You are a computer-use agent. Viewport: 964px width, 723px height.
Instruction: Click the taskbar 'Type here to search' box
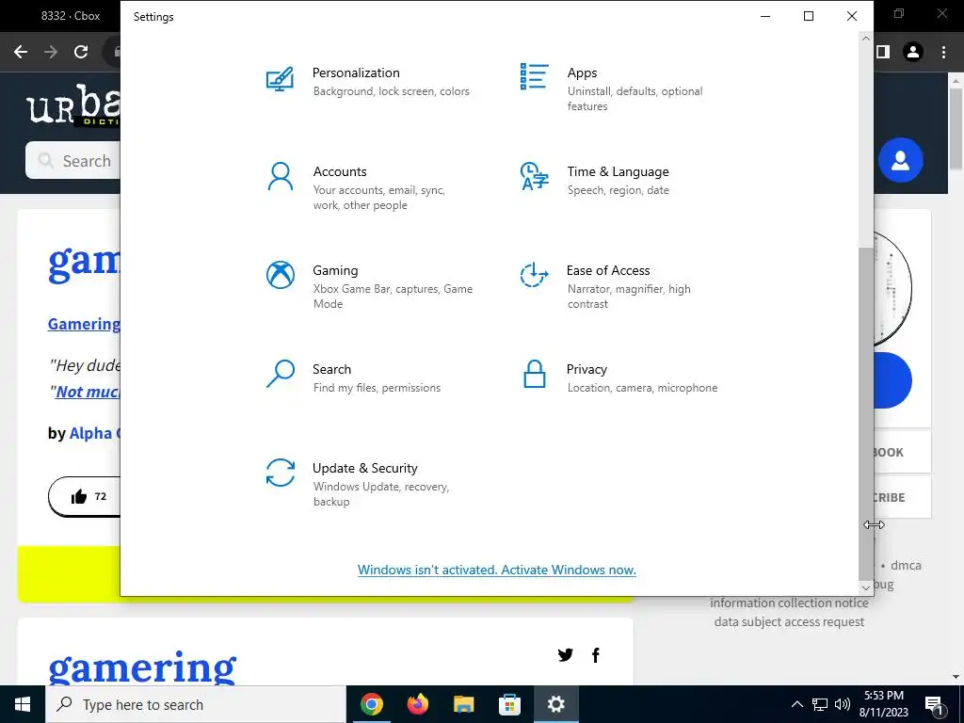(196, 704)
